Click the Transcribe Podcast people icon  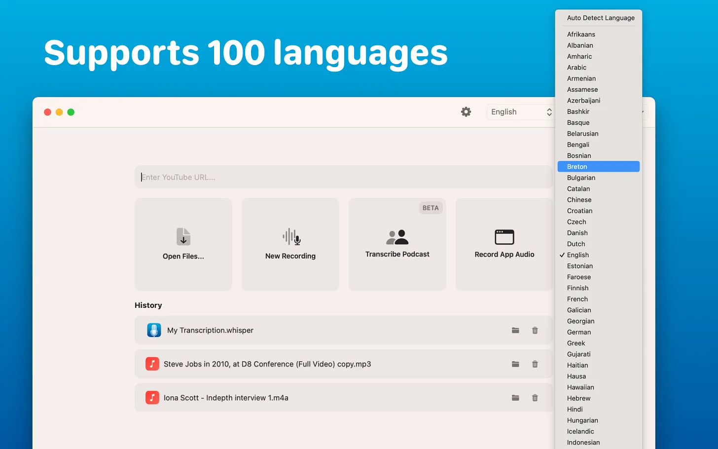pyautogui.click(x=397, y=237)
